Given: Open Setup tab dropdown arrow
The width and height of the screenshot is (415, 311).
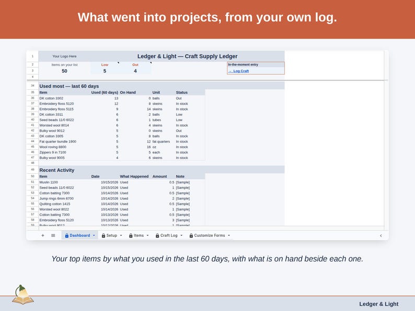Looking at the screenshot, I should coord(121,235).
